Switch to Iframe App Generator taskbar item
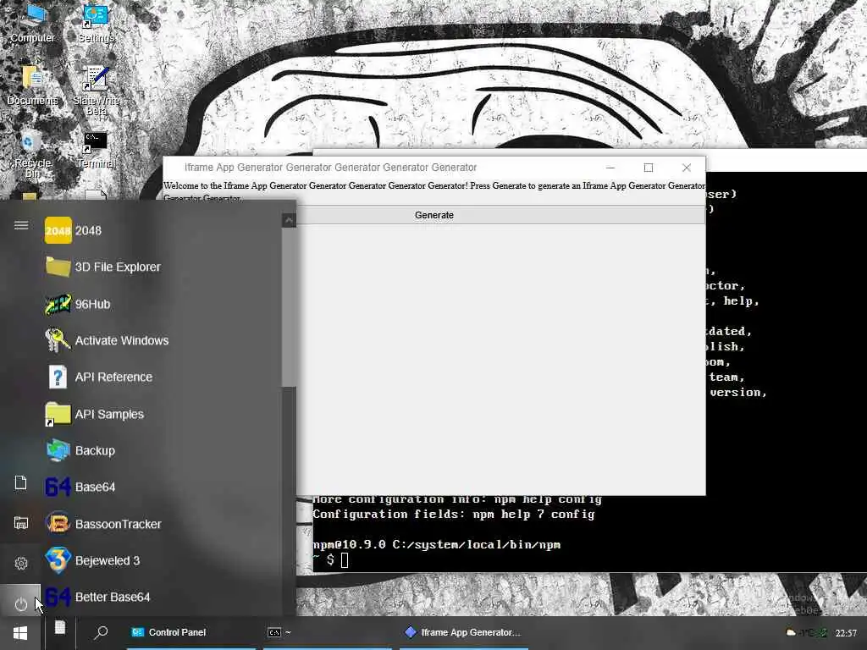Screen dimensions: 867x650 coord(464,632)
